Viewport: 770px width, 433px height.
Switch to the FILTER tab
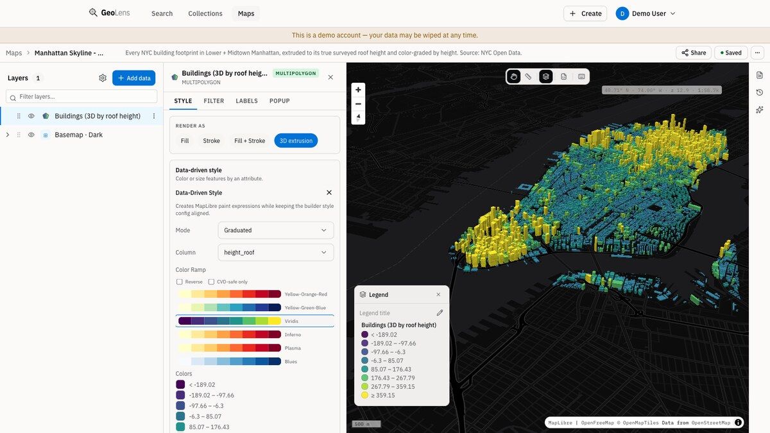click(214, 101)
